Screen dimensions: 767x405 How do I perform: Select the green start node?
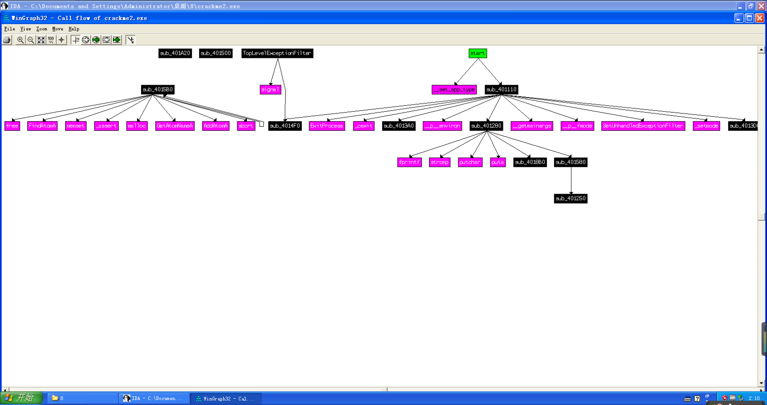478,53
